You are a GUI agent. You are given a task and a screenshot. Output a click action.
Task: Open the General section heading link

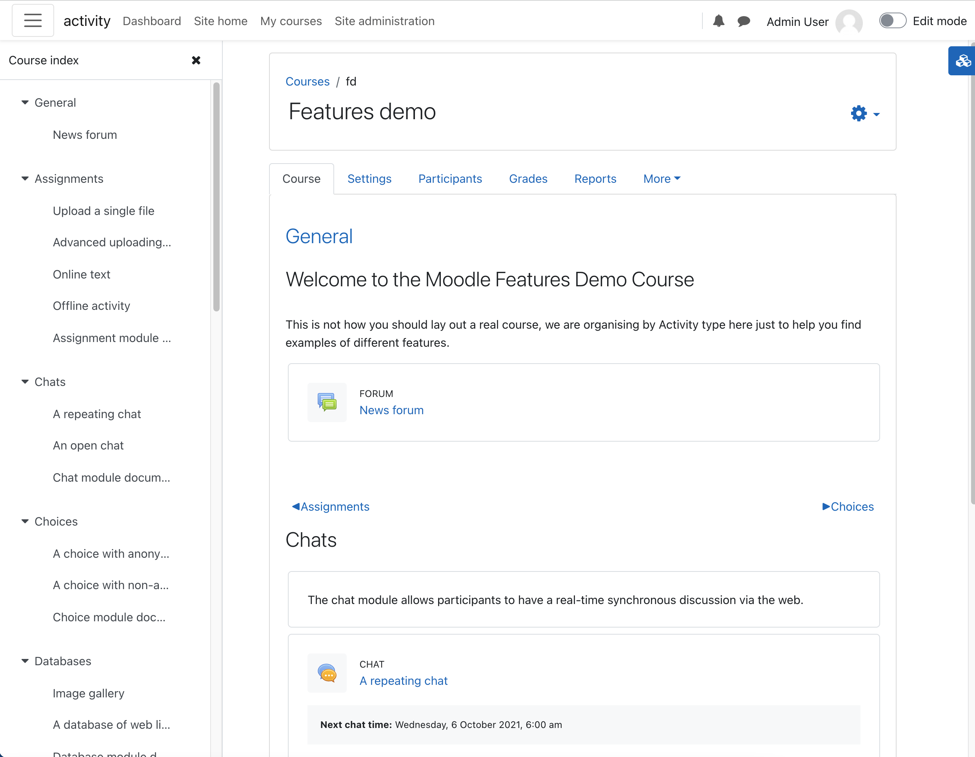coord(319,236)
